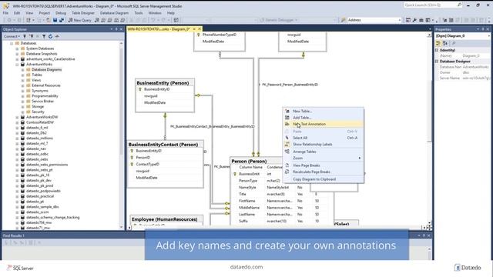Click the disconnect plug icon in Object Explorer
Image resolution: width=493 pixels, height=277 pixels.
coord(32,36)
